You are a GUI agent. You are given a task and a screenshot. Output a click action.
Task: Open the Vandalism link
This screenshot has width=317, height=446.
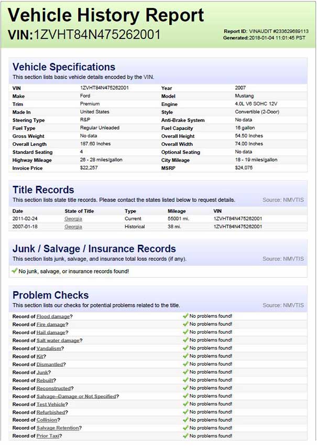pos(49,348)
